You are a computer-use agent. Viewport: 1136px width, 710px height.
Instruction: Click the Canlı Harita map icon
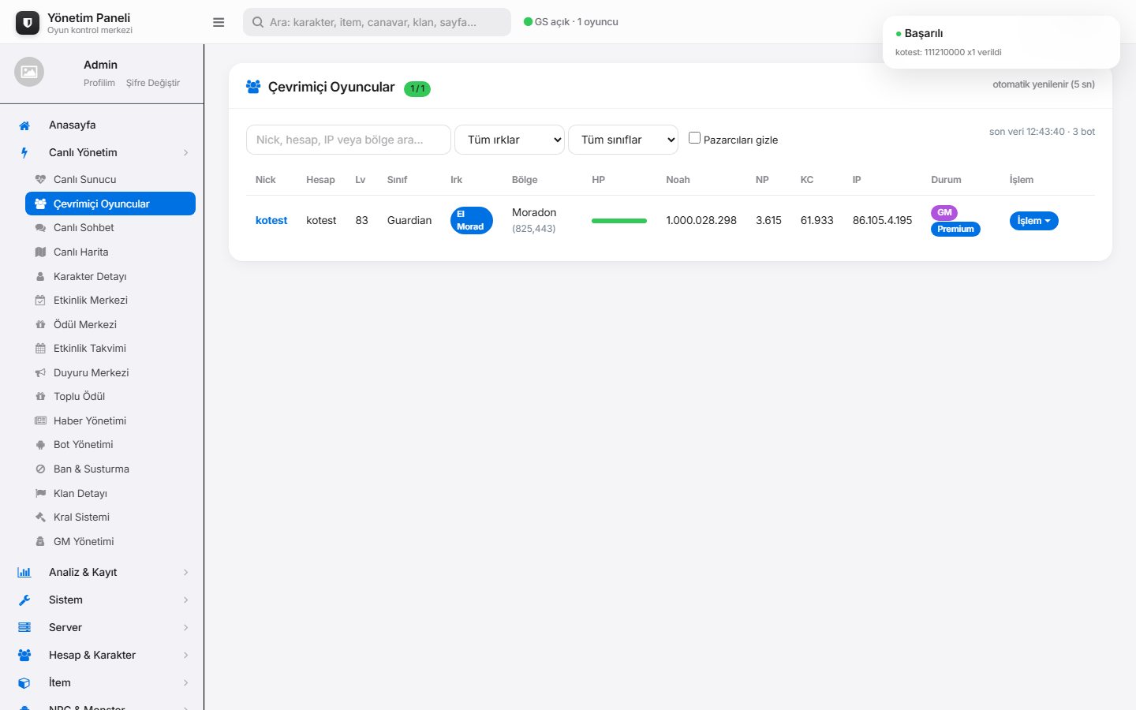point(40,252)
